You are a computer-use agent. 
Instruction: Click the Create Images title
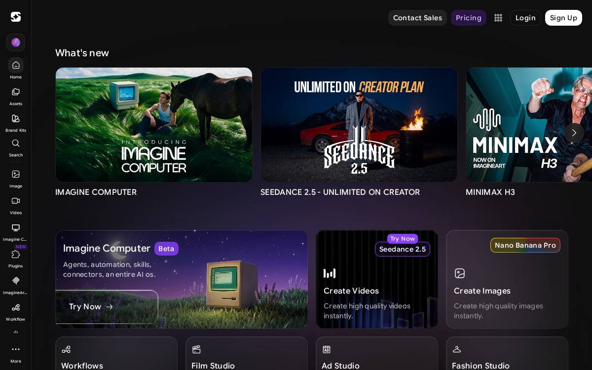click(x=482, y=291)
